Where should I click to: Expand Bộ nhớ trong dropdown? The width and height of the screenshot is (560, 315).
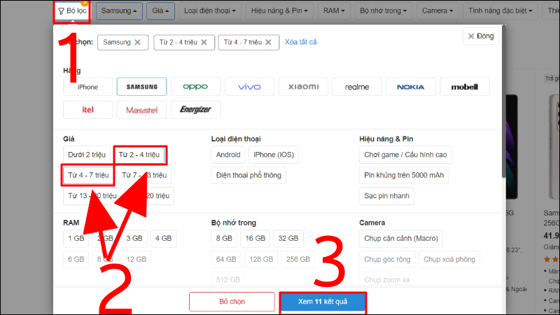coord(383,11)
